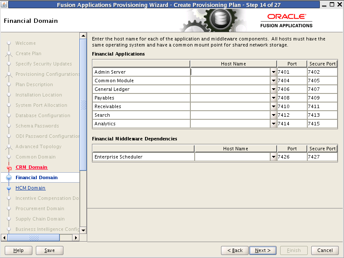Click sidebar scroll down arrow
Viewport: 344px width, 258px height.
tap(83, 230)
